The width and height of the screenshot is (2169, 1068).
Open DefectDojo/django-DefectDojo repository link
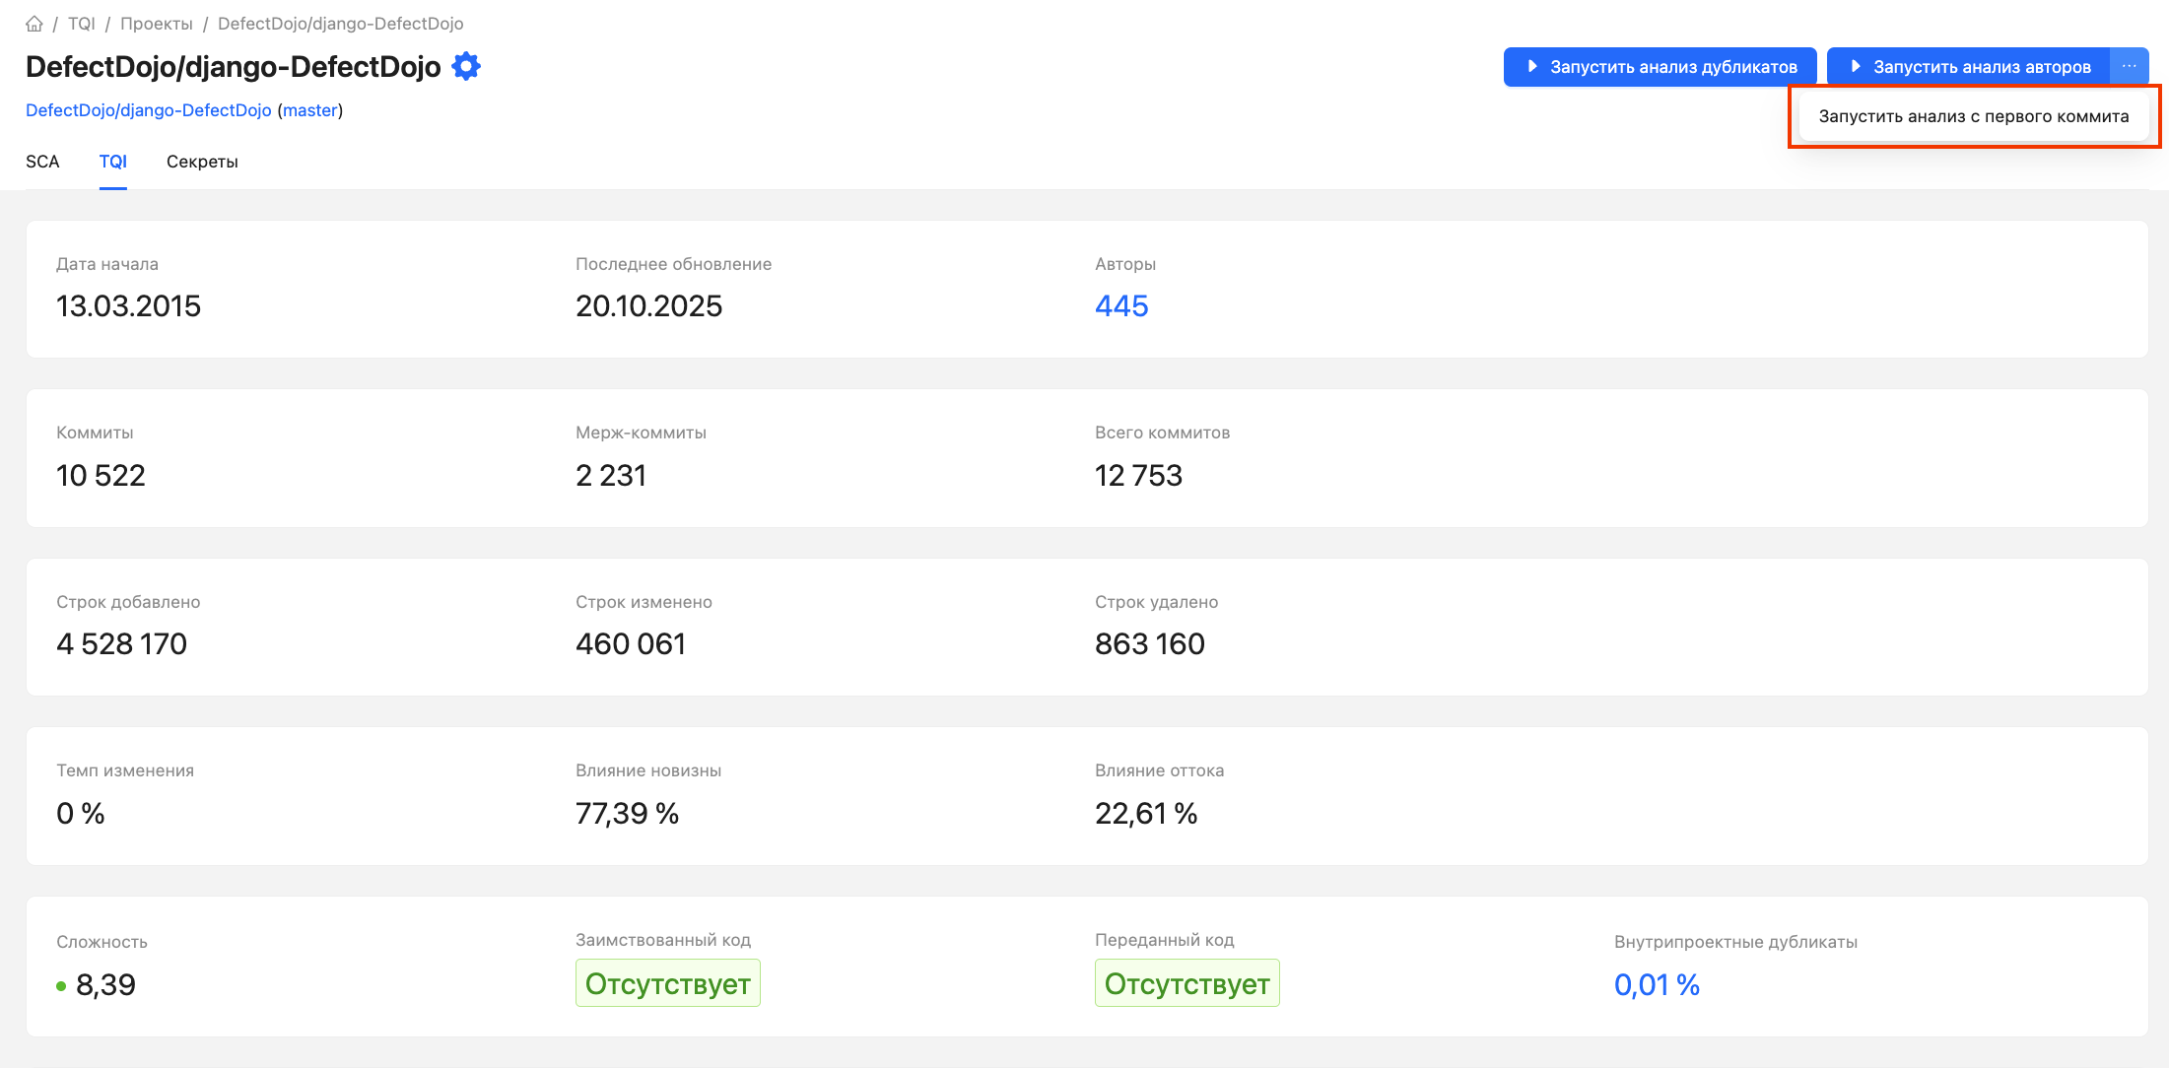click(x=149, y=110)
